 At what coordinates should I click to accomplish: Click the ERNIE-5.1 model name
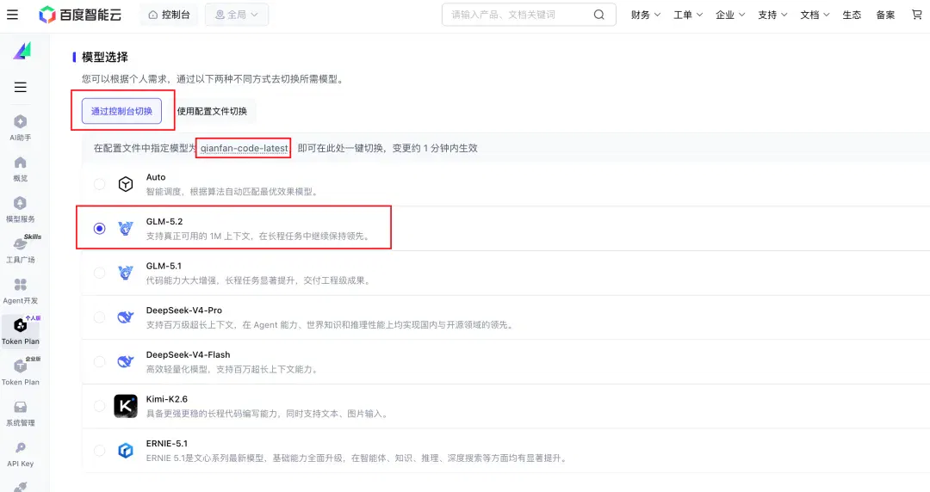click(167, 443)
